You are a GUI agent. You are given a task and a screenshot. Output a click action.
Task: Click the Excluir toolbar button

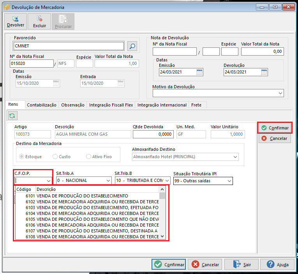pyautogui.click(x=39, y=21)
